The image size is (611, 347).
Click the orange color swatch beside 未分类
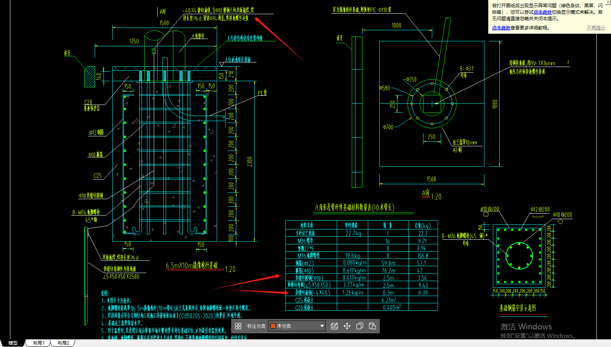tap(273, 326)
